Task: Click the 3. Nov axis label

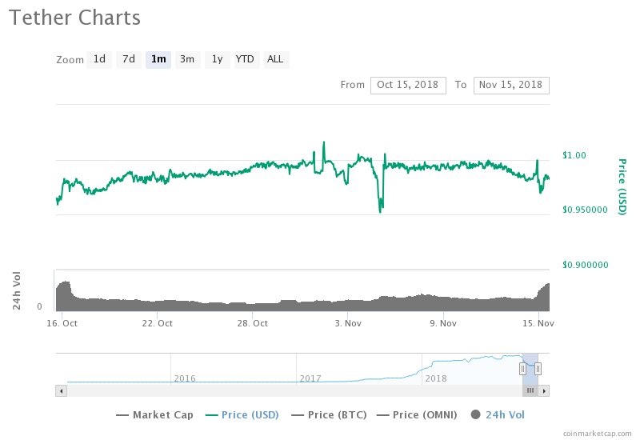Action: pyautogui.click(x=348, y=324)
